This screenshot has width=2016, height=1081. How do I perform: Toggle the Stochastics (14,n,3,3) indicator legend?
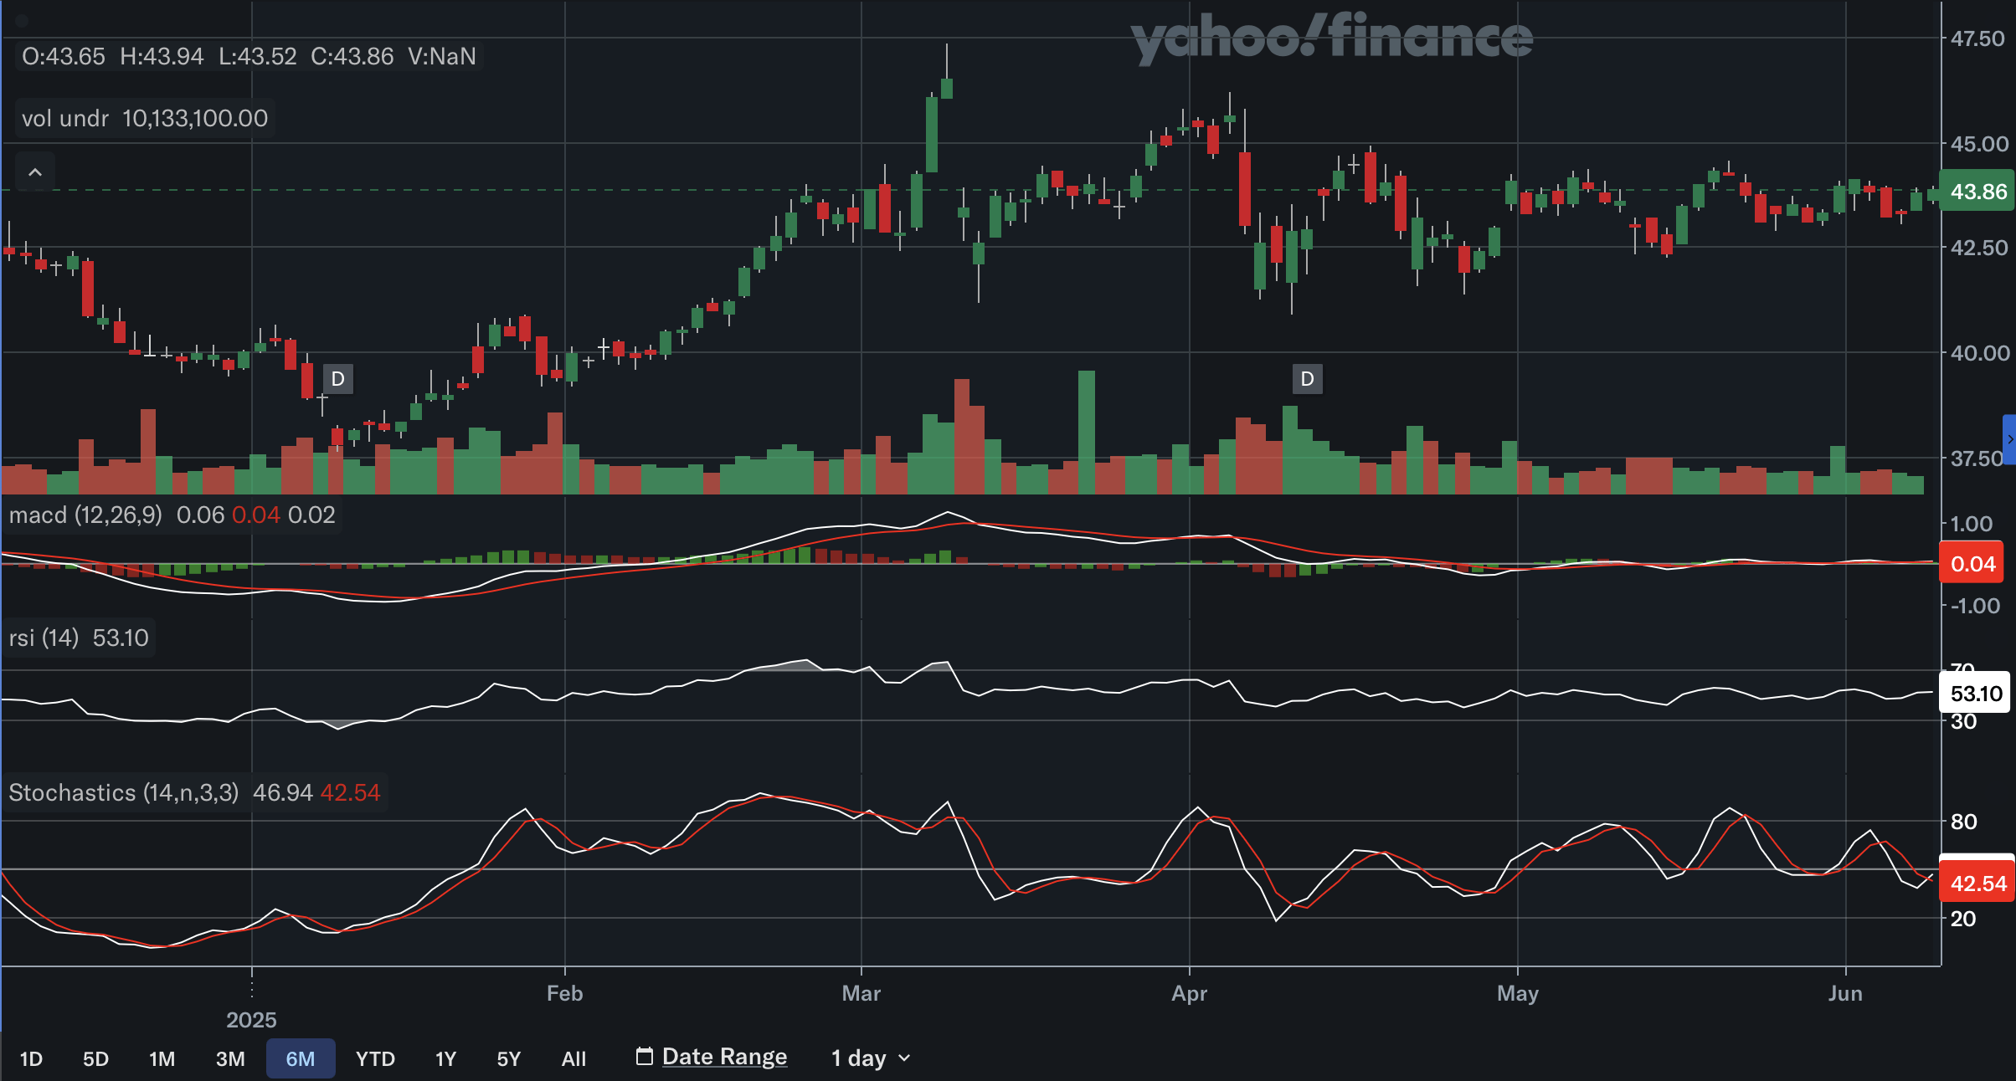tap(122, 792)
